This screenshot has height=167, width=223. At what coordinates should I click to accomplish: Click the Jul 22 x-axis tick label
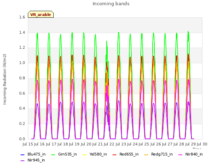pos(109,144)
